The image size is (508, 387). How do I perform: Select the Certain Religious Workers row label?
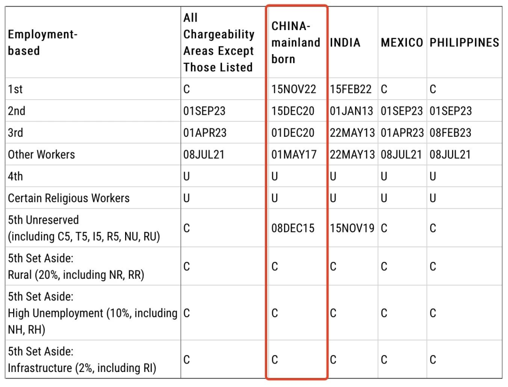pyautogui.click(x=69, y=198)
